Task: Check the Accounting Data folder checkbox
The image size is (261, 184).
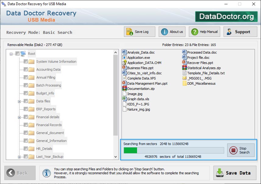Action: pyautogui.click(x=26, y=69)
